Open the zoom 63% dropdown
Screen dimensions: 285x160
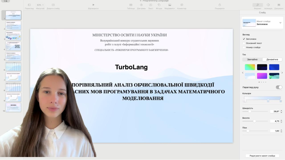(x=40, y=5)
